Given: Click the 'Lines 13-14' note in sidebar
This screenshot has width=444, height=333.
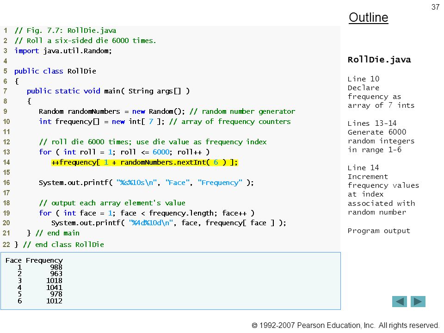Looking at the screenshot, I should (372, 123).
